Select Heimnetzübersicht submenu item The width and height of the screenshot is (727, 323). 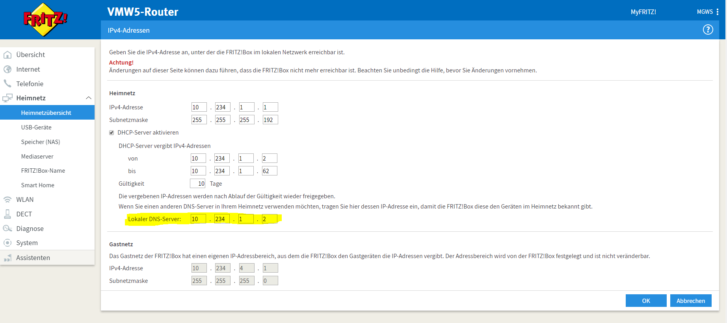47,113
